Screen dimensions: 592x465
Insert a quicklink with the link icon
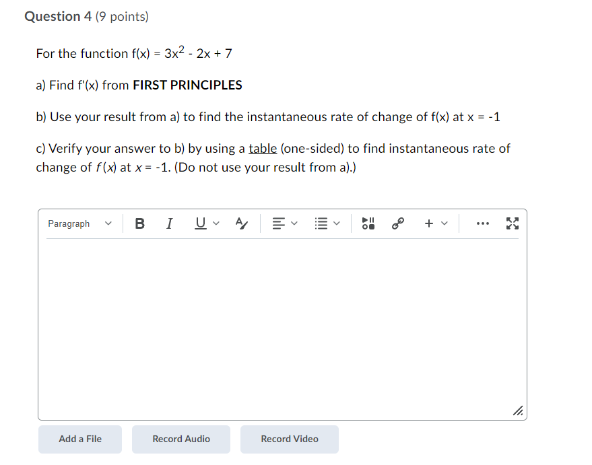click(397, 223)
